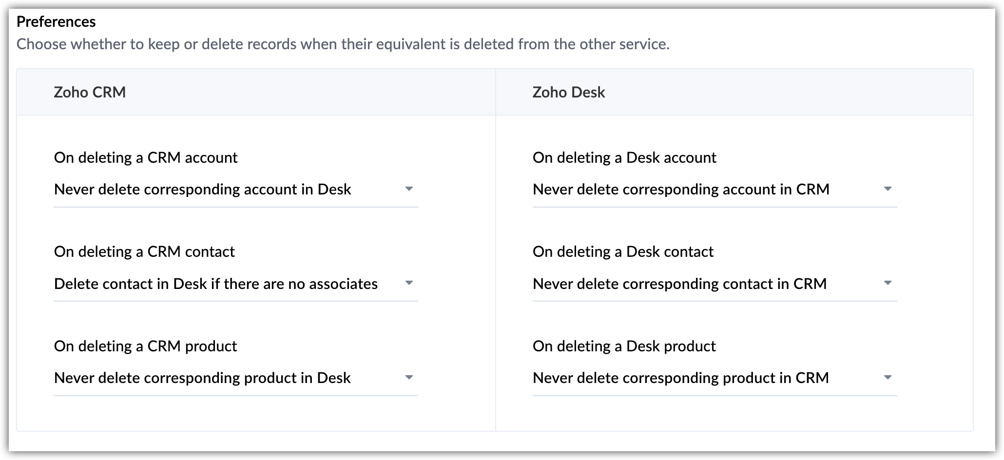This screenshot has height=460, width=1004.
Task: Select 'Never delete corresponding account in CRM' field
Action: point(714,190)
